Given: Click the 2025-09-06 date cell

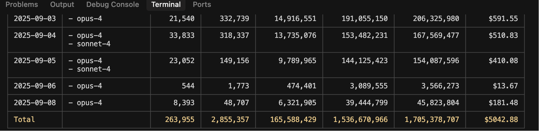Looking at the screenshot, I should (35, 86).
